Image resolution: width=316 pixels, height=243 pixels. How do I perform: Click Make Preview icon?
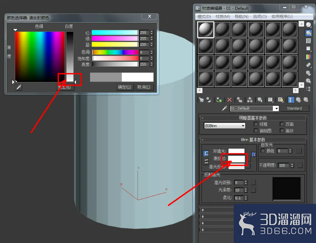pos(308,65)
